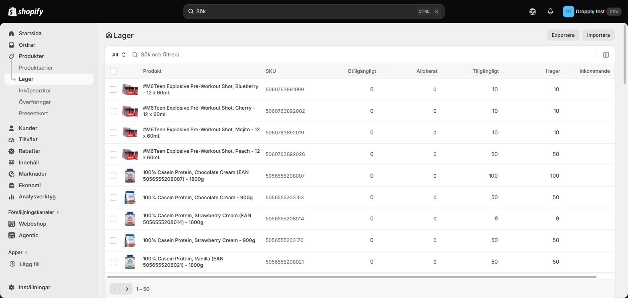Click the Inställningar gear icon
628x298 pixels.
pyautogui.click(x=12, y=288)
